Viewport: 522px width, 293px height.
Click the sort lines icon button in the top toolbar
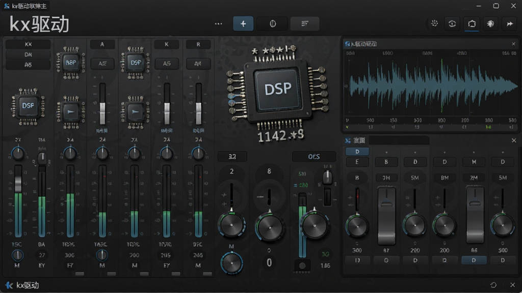(305, 23)
